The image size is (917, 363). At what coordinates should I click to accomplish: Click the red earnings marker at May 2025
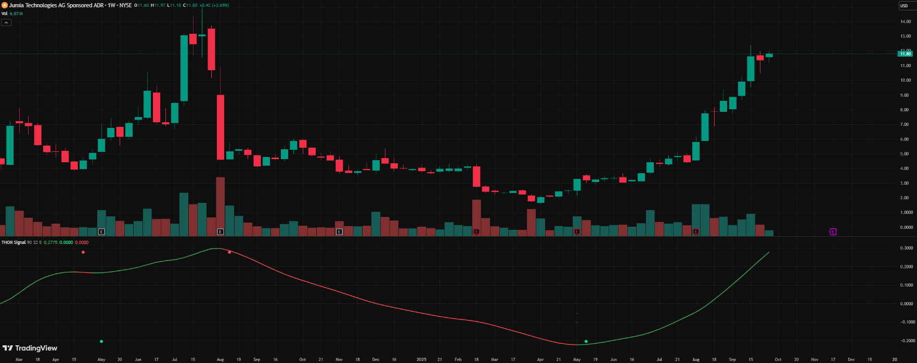(x=577, y=232)
